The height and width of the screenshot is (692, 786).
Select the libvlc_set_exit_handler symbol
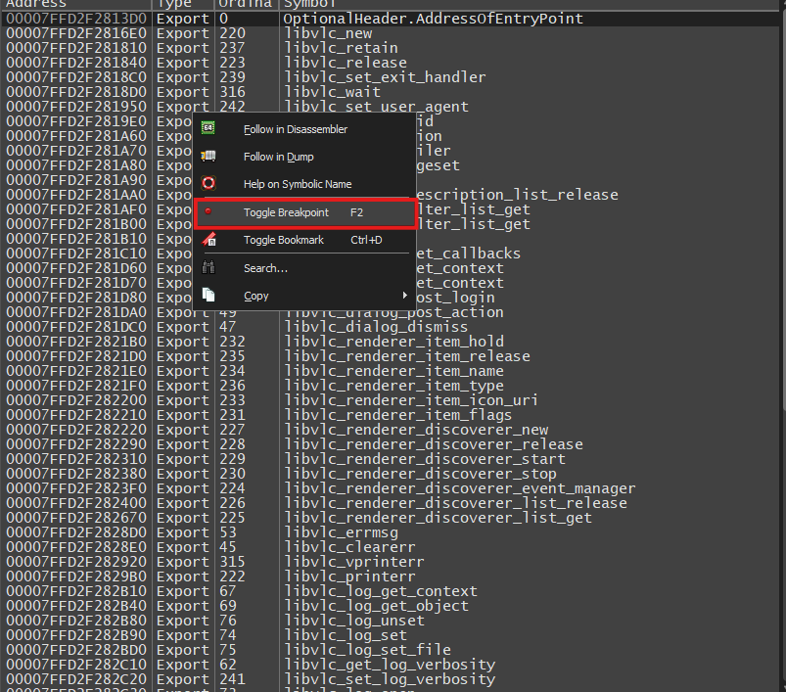[x=385, y=77]
